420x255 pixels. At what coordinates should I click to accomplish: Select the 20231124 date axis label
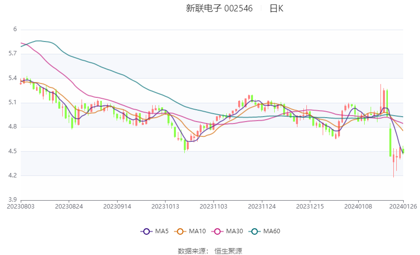(262, 207)
